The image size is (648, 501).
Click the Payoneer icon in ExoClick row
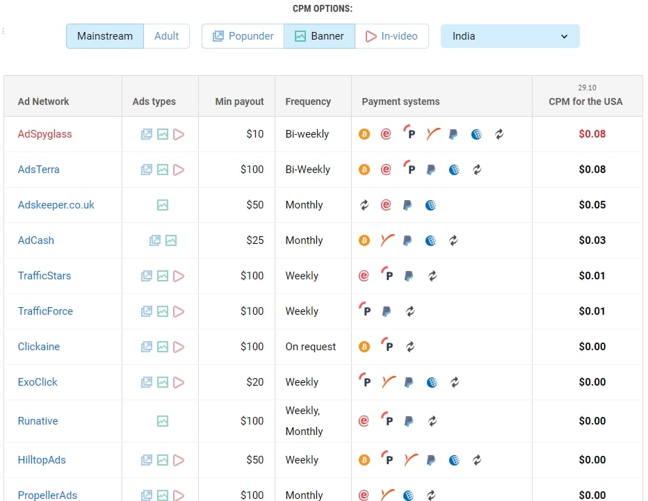point(389,381)
